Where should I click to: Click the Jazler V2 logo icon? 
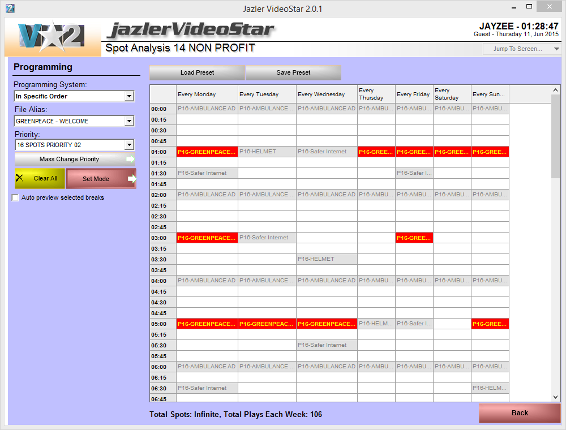click(52, 37)
